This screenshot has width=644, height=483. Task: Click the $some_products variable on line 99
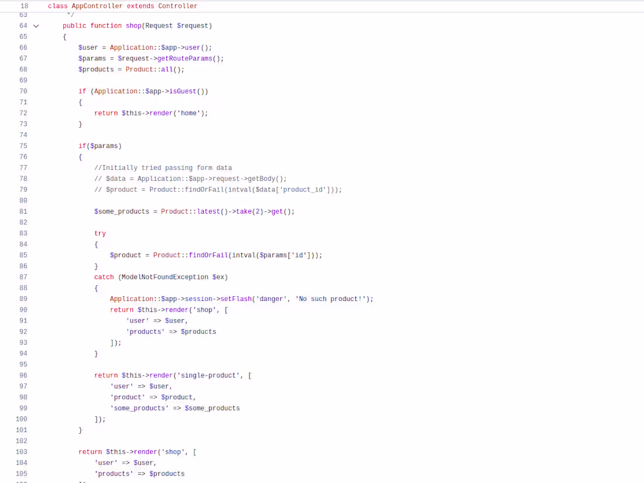click(x=213, y=407)
